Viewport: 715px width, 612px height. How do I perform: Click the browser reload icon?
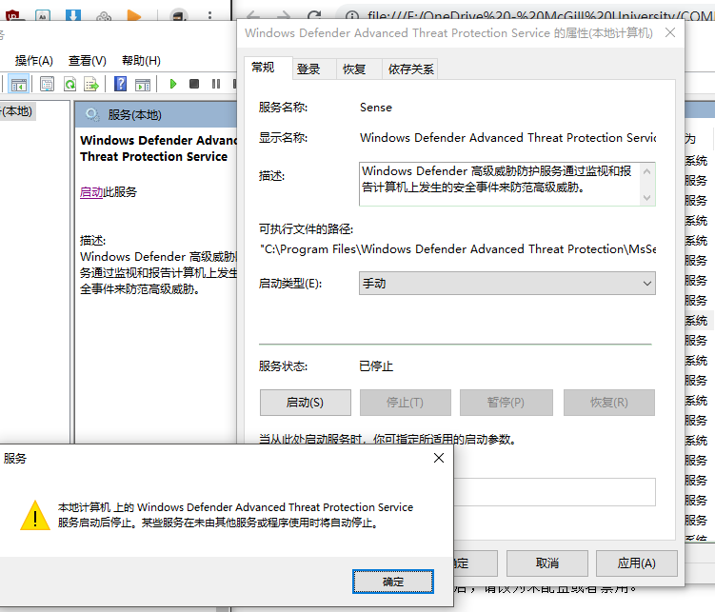314,16
